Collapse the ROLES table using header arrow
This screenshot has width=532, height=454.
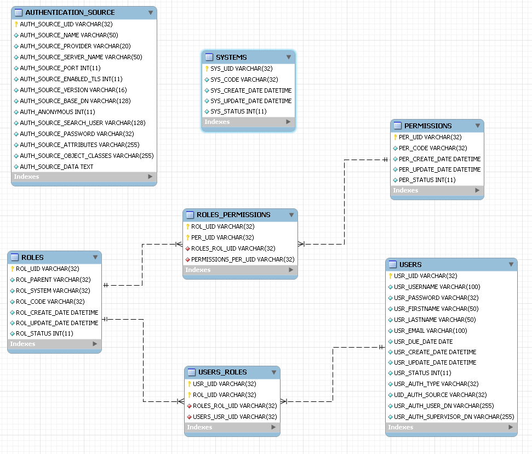click(95, 257)
